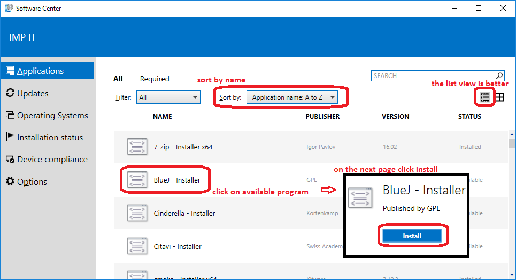Open Operating Systems section
This screenshot has width=516, height=280.
[52, 116]
